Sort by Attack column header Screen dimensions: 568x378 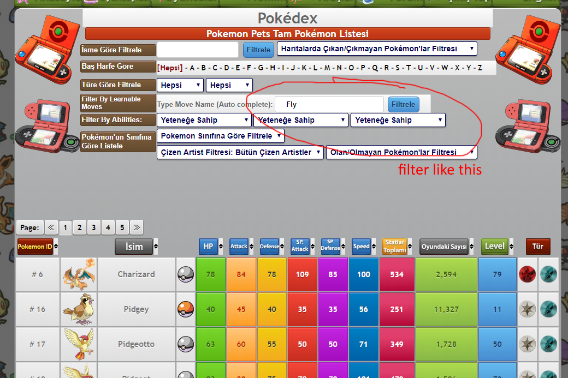[x=239, y=247]
